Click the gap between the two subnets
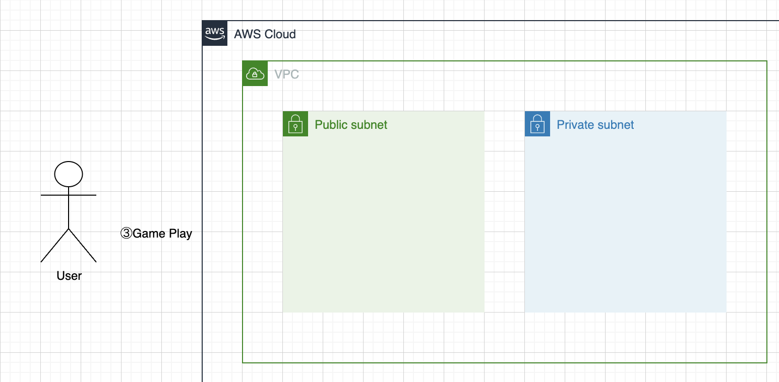The height and width of the screenshot is (382, 779). tap(504, 211)
